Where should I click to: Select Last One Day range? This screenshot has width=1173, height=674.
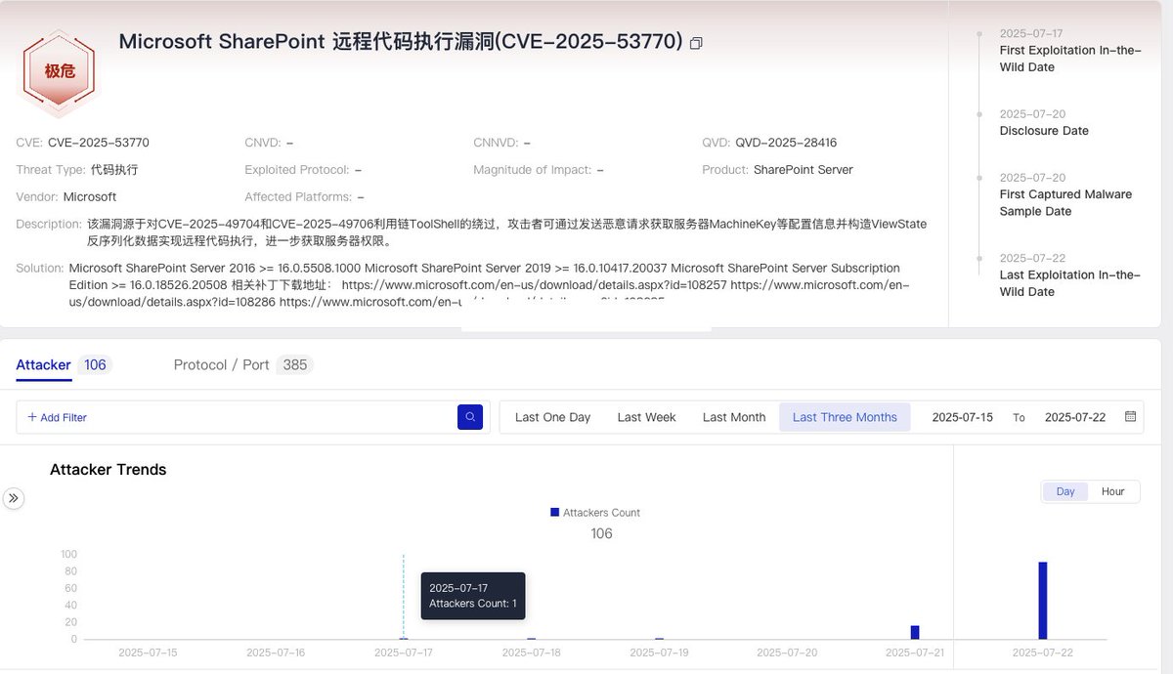[552, 417]
